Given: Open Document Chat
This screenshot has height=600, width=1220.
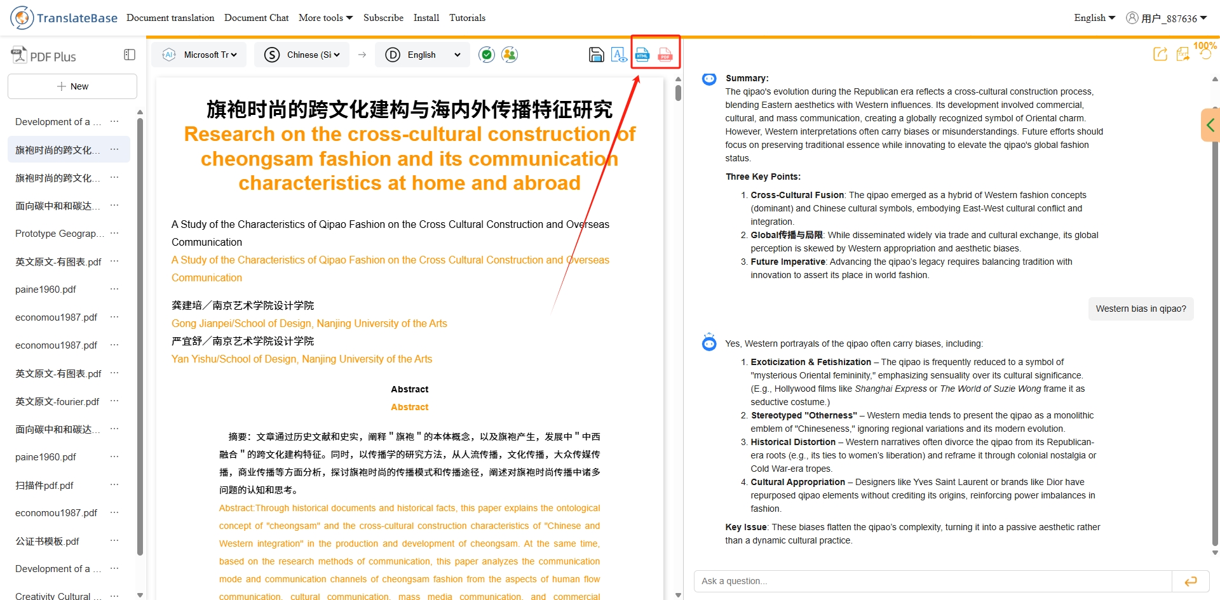Looking at the screenshot, I should 256,18.
